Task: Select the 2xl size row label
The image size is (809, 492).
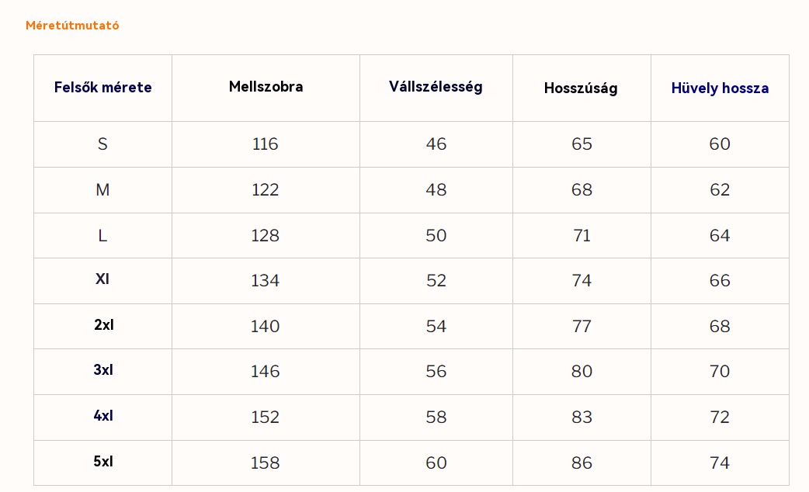Action: (103, 325)
